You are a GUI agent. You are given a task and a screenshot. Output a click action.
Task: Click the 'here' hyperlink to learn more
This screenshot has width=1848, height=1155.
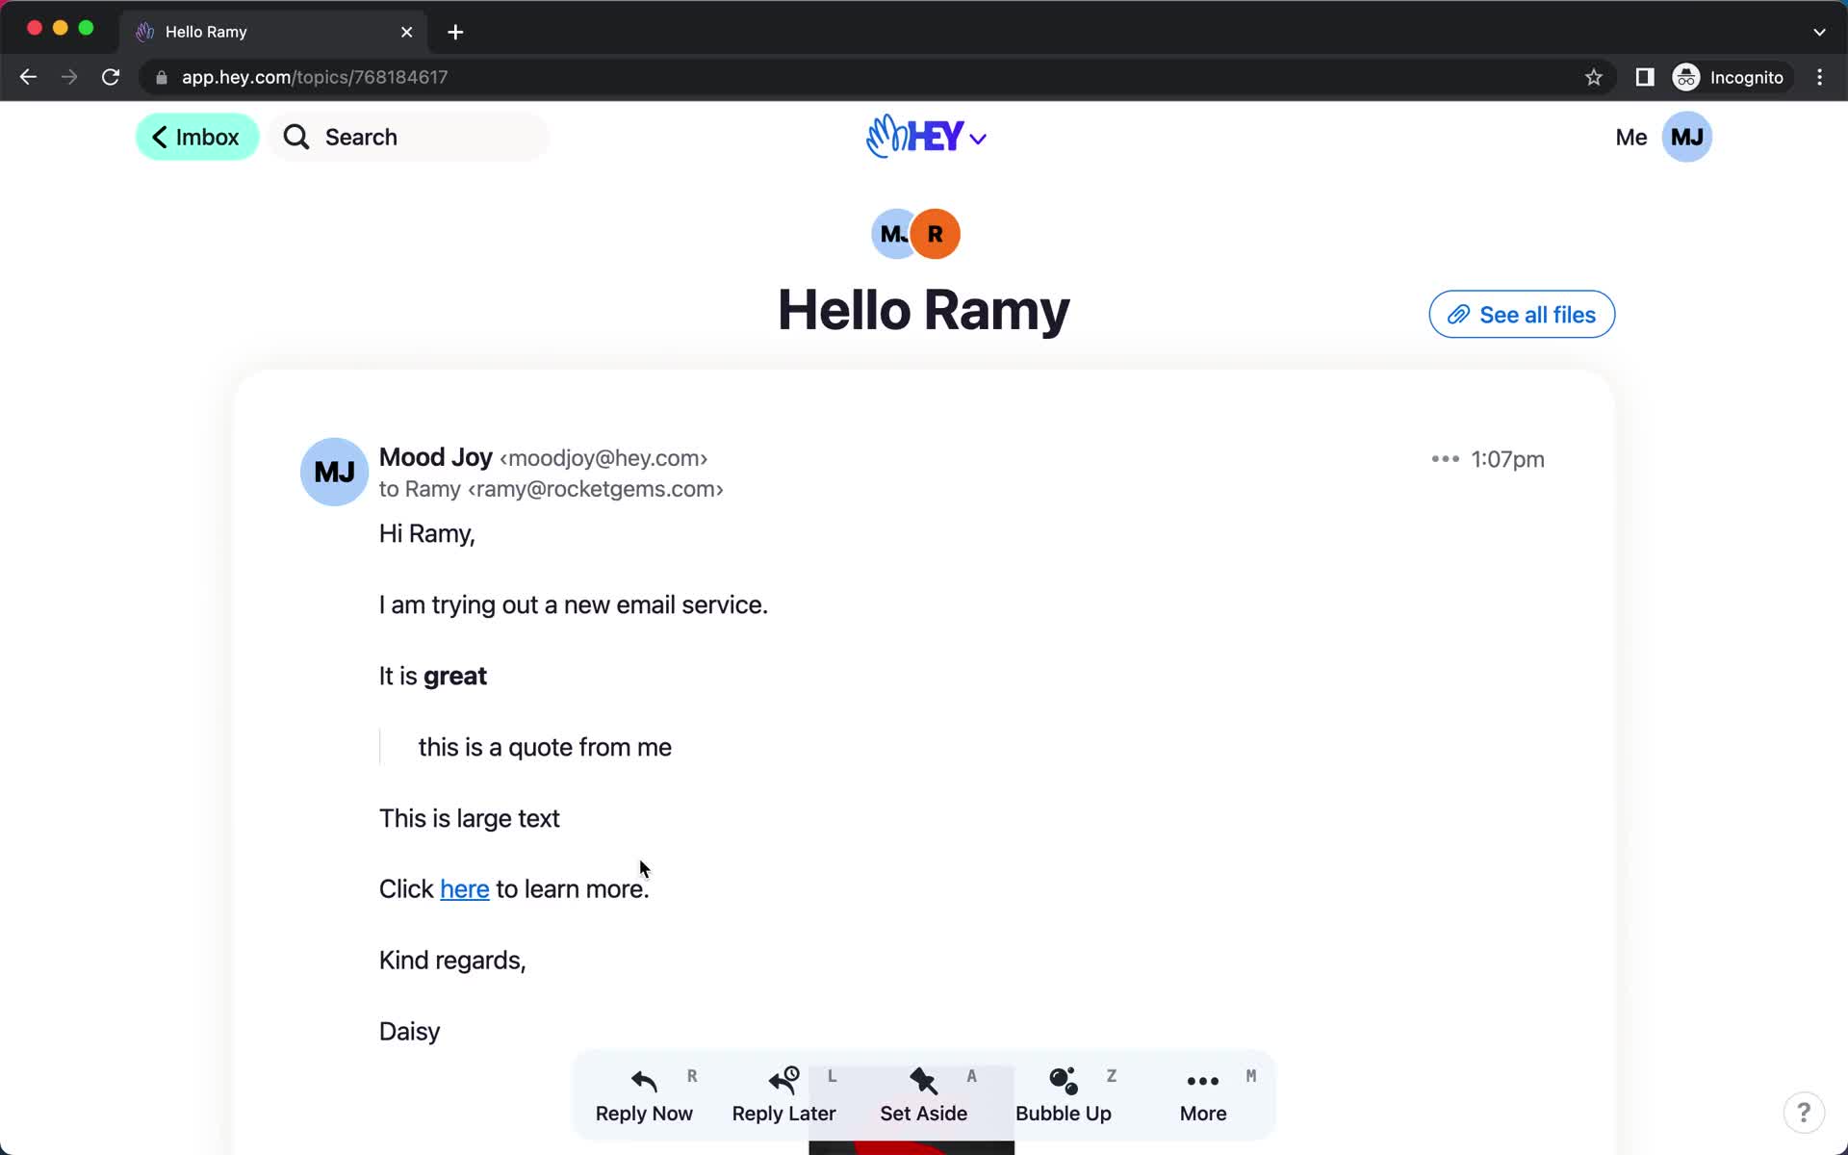pyautogui.click(x=464, y=889)
